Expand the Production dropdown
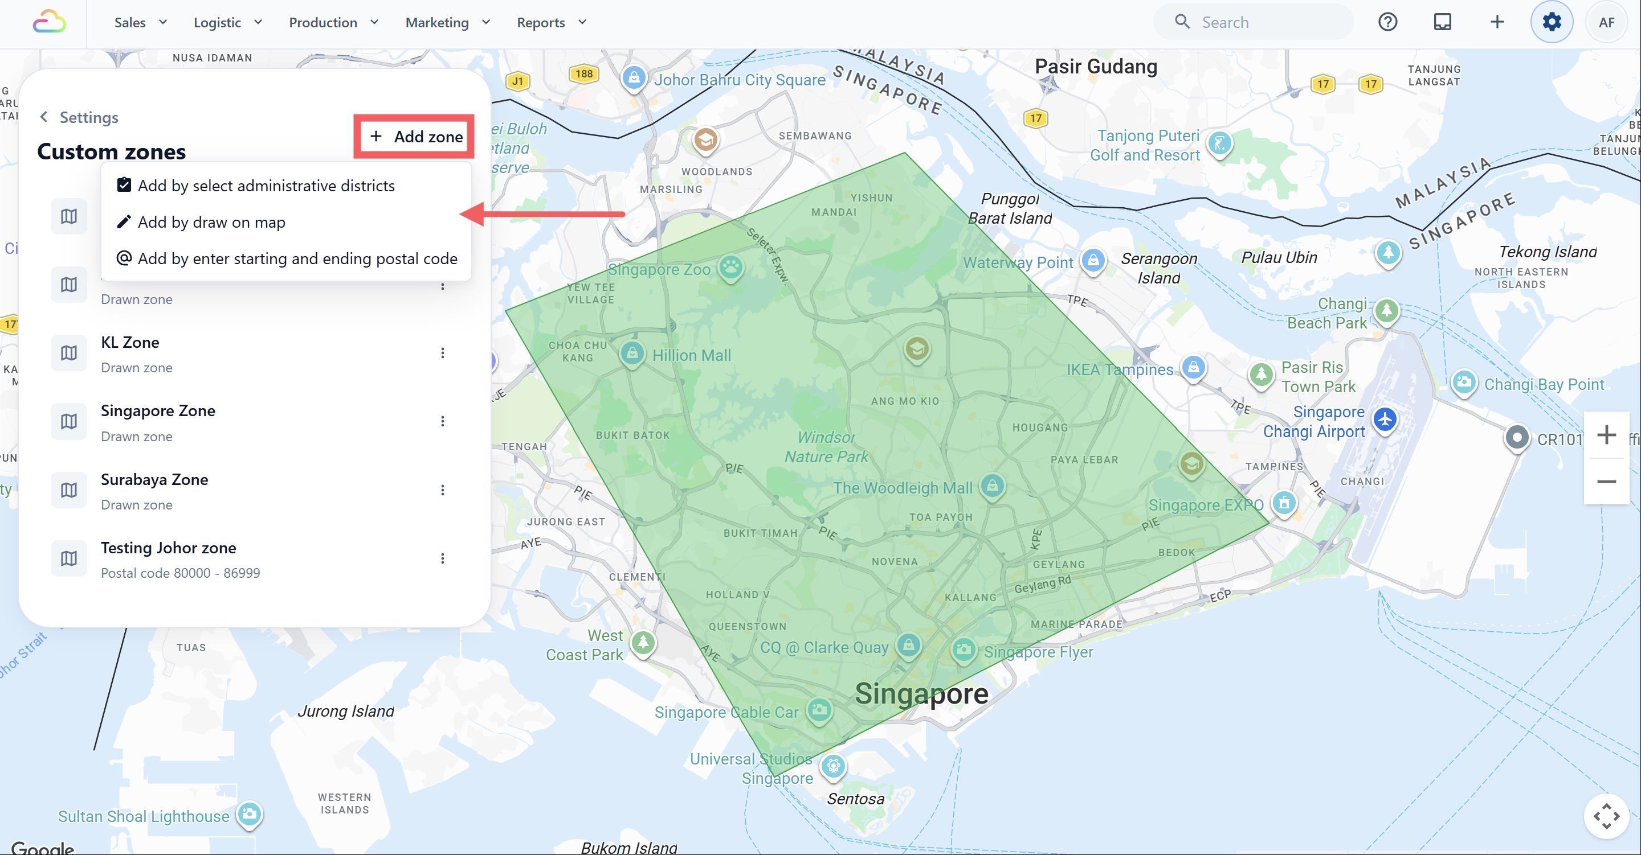This screenshot has width=1641, height=855. pyautogui.click(x=334, y=22)
